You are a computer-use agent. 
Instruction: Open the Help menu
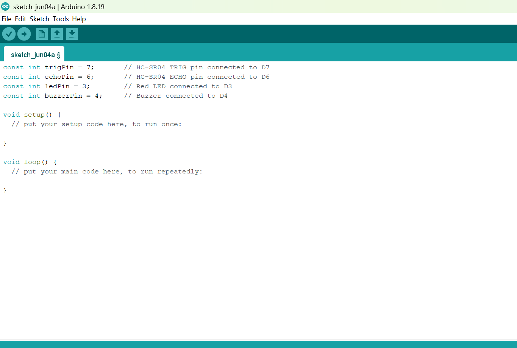pos(79,19)
